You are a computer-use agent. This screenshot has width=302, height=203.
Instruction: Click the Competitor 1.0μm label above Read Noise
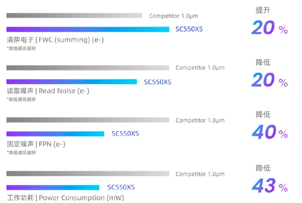(200, 67)
